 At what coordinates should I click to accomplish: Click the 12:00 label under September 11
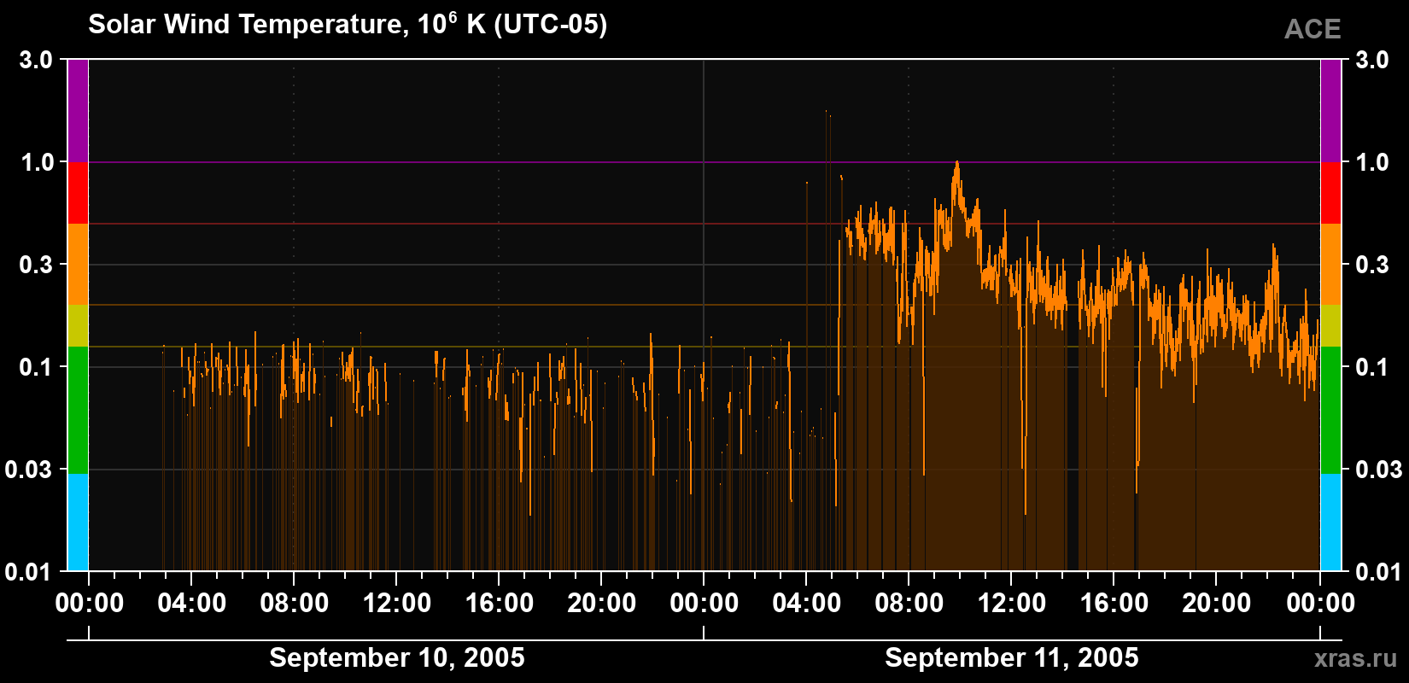1012,603
